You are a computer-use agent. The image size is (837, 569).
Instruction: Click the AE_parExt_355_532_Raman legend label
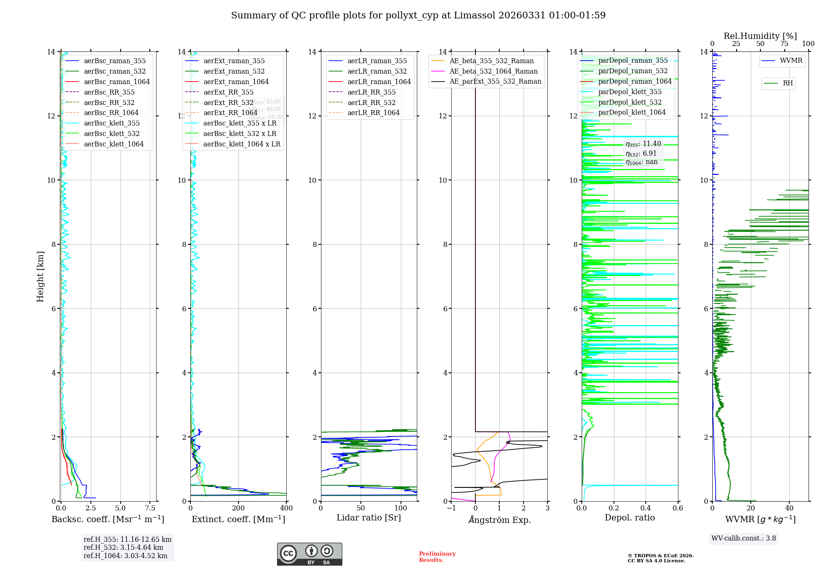click(x=495, y=82)
